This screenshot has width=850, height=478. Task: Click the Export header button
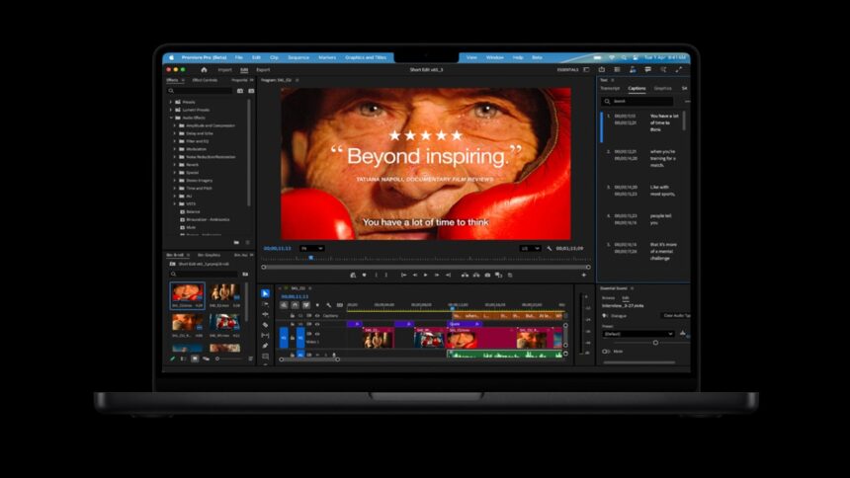[263, 70]
